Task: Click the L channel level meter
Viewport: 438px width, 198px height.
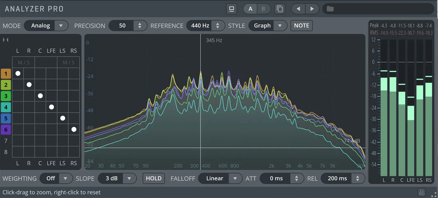Action: [x=384, y=108]
